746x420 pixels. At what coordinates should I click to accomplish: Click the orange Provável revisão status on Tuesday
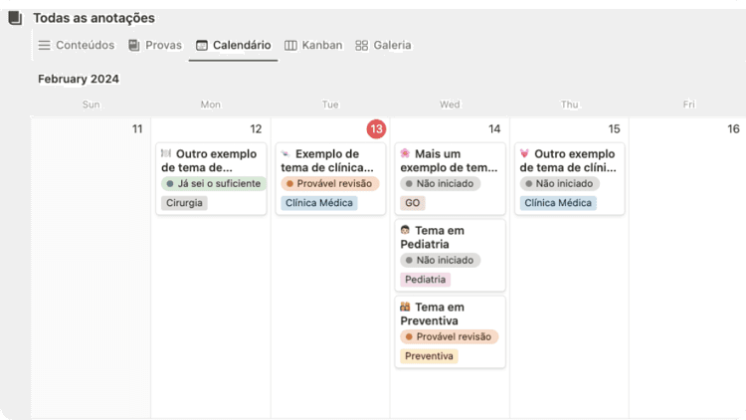[x=330, y=183]
